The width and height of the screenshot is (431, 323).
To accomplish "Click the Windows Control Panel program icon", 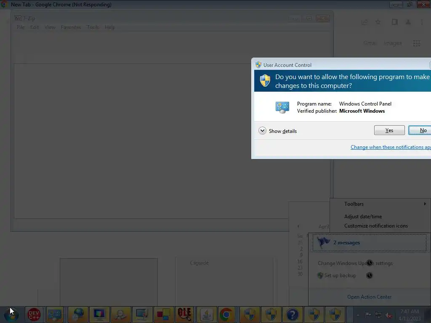I will pyautogui.click(x=282, y=107).
